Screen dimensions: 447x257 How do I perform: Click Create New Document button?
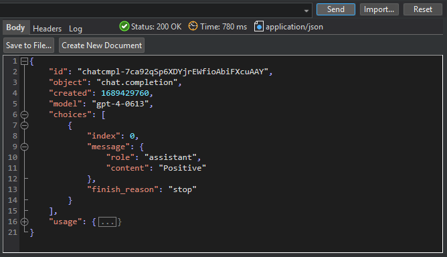(x=102, y=46)
